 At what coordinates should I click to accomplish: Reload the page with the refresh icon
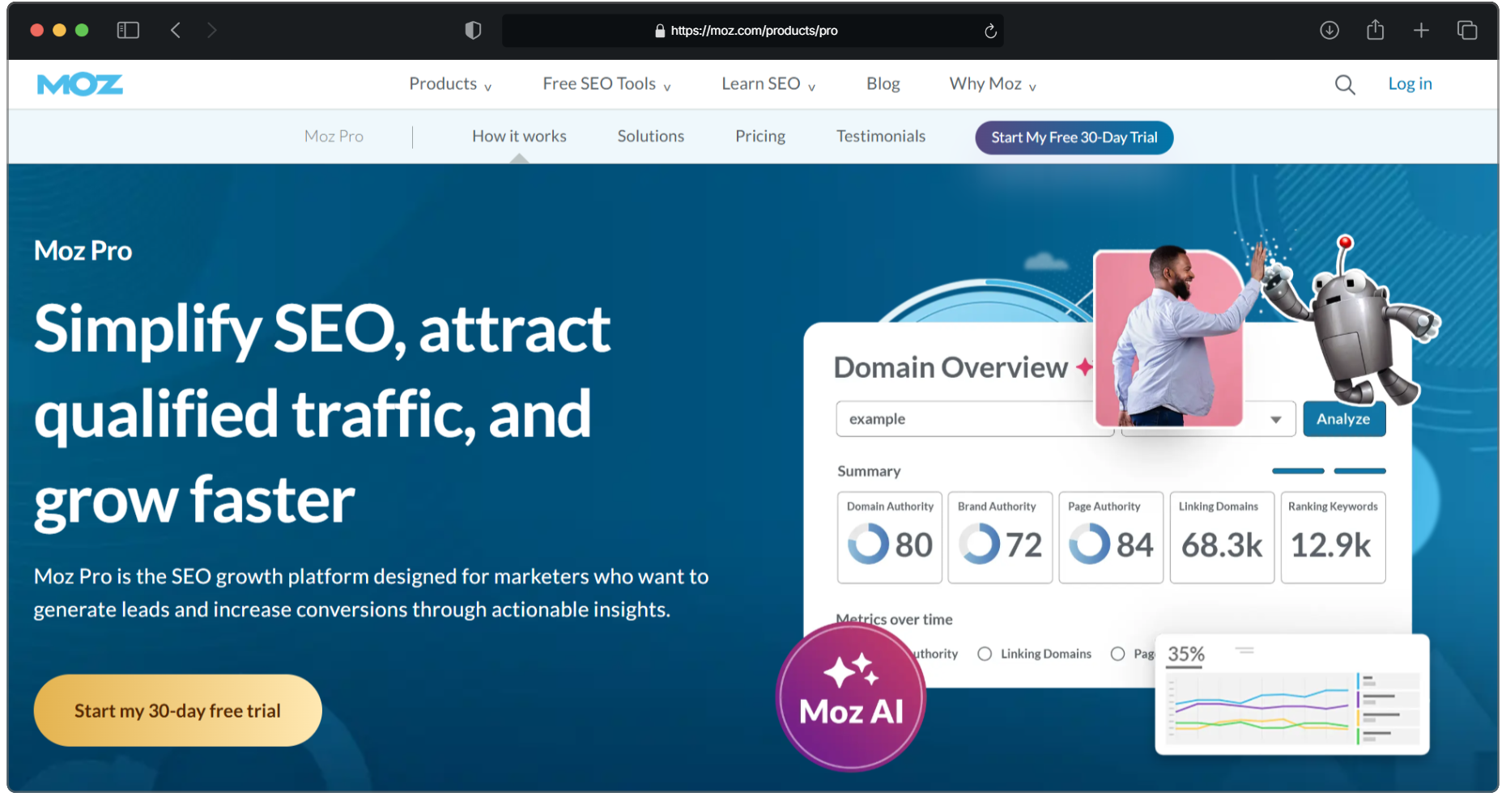(990, 31)
